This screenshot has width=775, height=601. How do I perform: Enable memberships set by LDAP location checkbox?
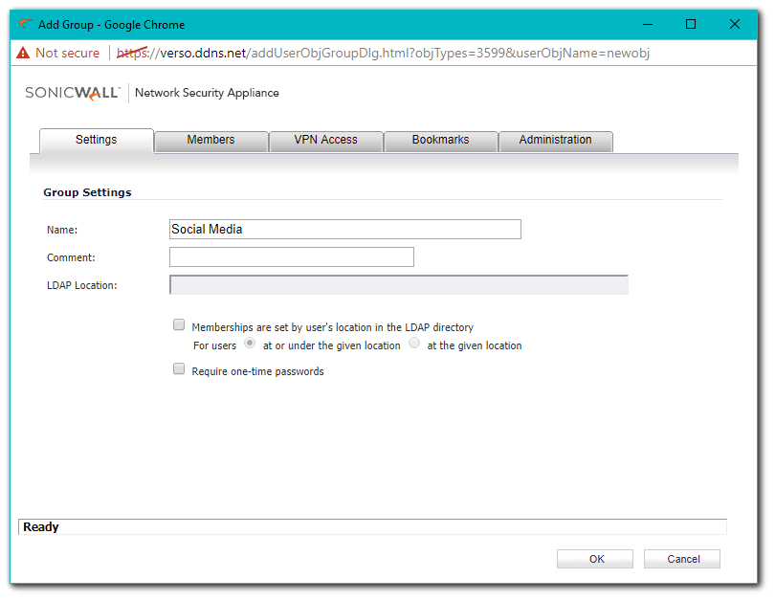click(179, 325)
